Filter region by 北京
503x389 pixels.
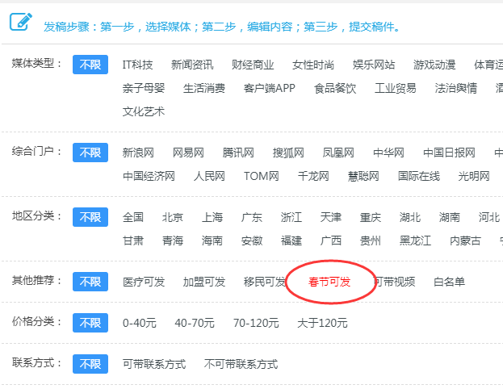(173, 217)
